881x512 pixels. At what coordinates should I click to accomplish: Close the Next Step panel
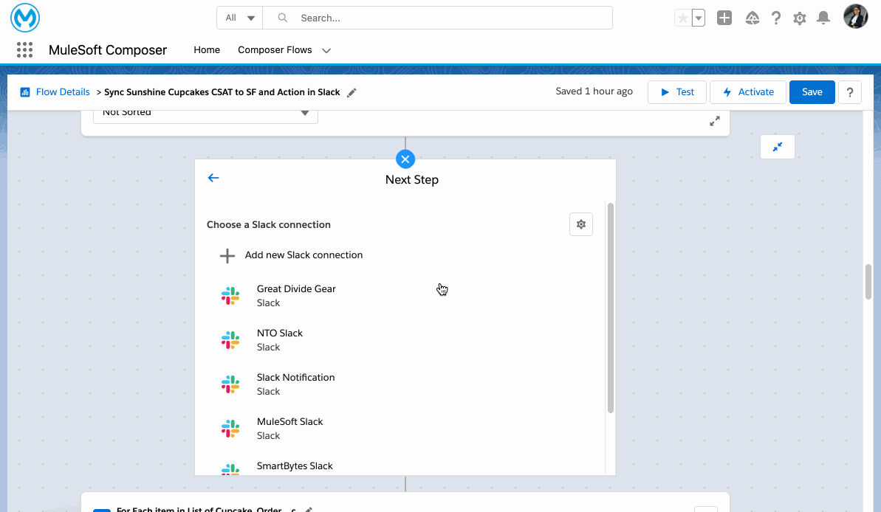click(x=405, y=159)
